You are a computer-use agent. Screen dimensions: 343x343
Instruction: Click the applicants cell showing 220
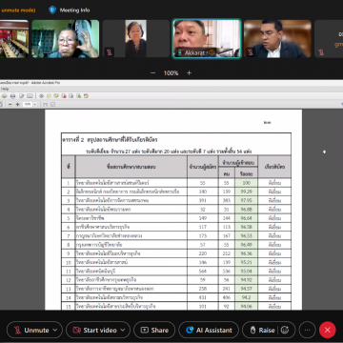point(203,253)
